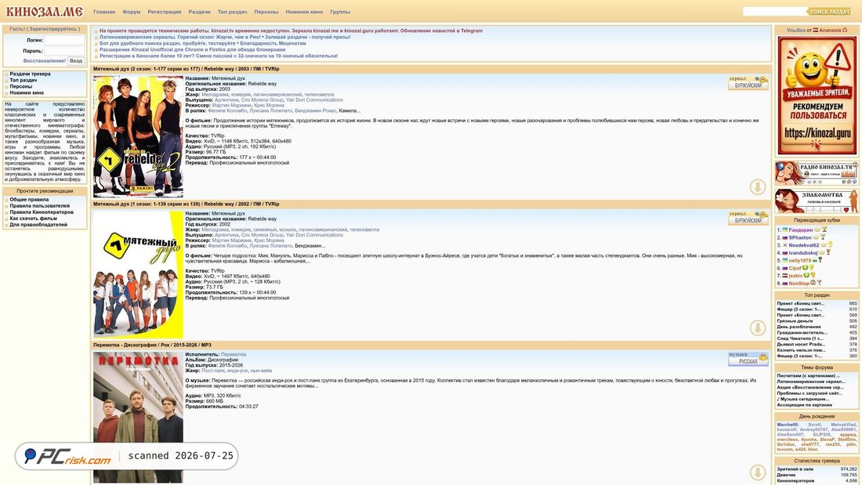Open user NonStop in Переходящие кубки
Image resolution: width=862 pixels, height=485 pixels.
click(x=799, y=284)
